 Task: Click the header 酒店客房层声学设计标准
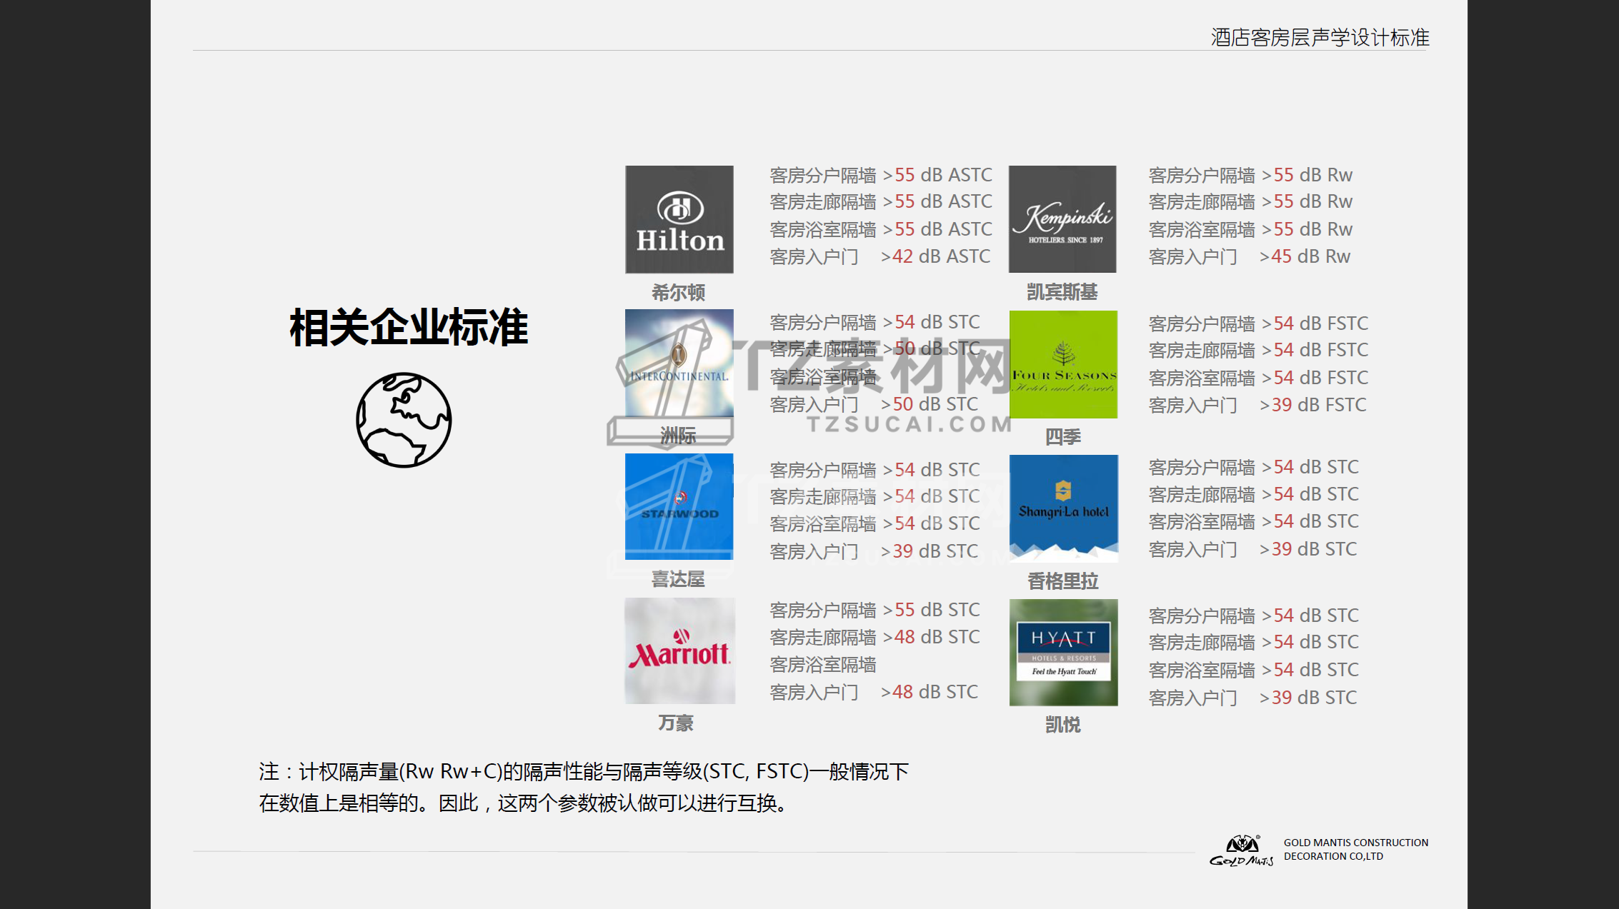(1320, 37)
